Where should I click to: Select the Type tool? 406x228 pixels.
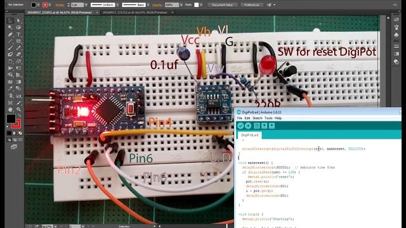click(x=18, y=34)
